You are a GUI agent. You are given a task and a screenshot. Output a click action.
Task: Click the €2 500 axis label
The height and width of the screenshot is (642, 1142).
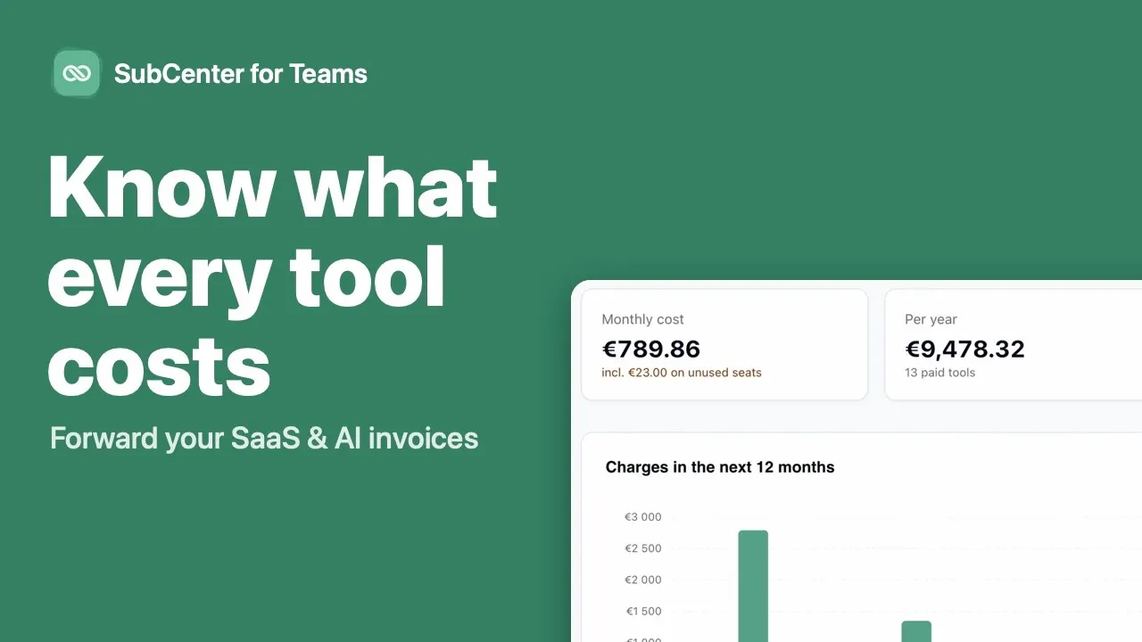point(643,548)
